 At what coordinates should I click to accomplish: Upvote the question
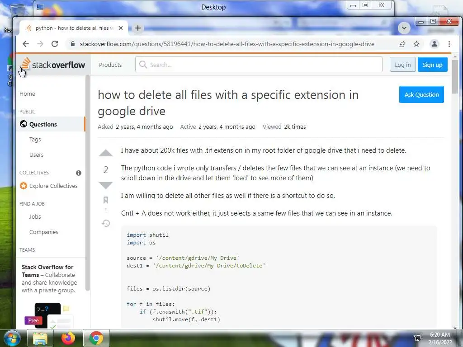(x=105, y=153)
